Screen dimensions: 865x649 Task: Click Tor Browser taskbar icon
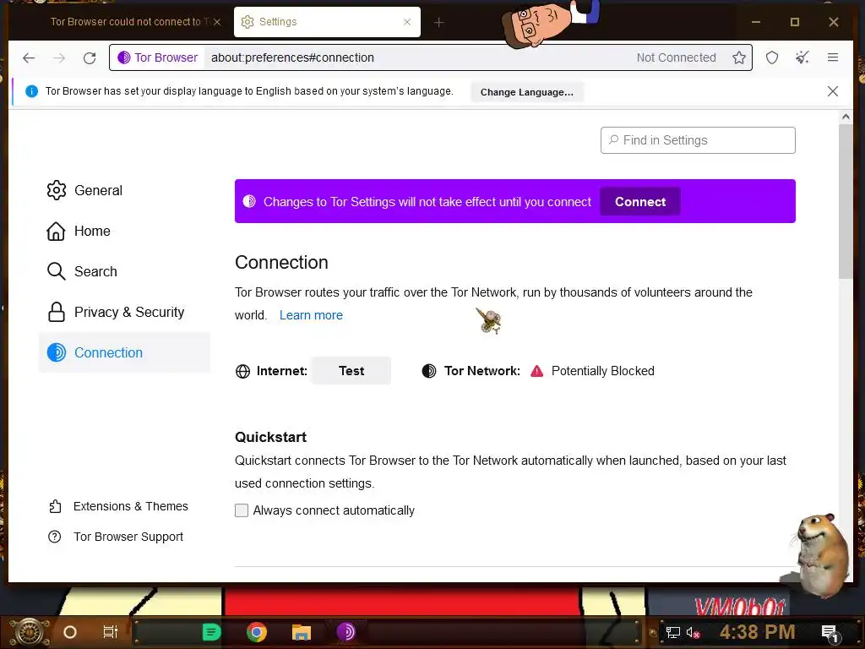(345, 632)
